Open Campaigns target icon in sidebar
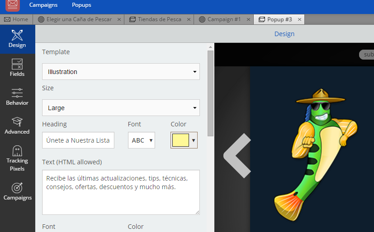The image size is (374, 232). [x=17, y=191]
